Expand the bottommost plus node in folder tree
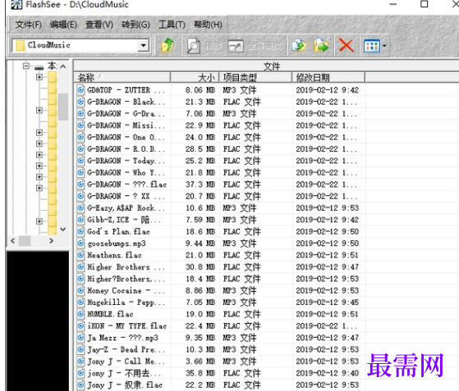The image size is (459, 391). click(x=39, y=221)
